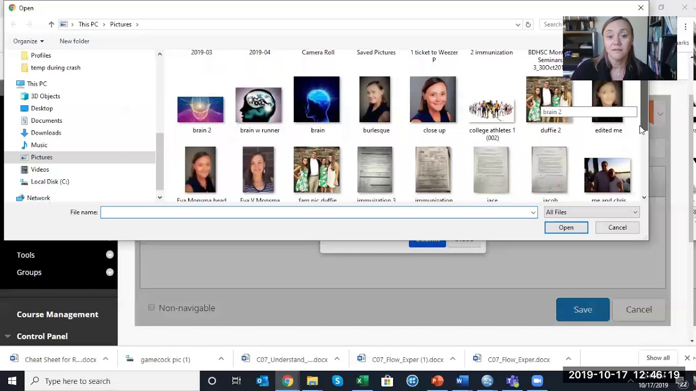696x391 pixels.
Task: Select Network in navigation pane
Action: [x=38, y=198]
